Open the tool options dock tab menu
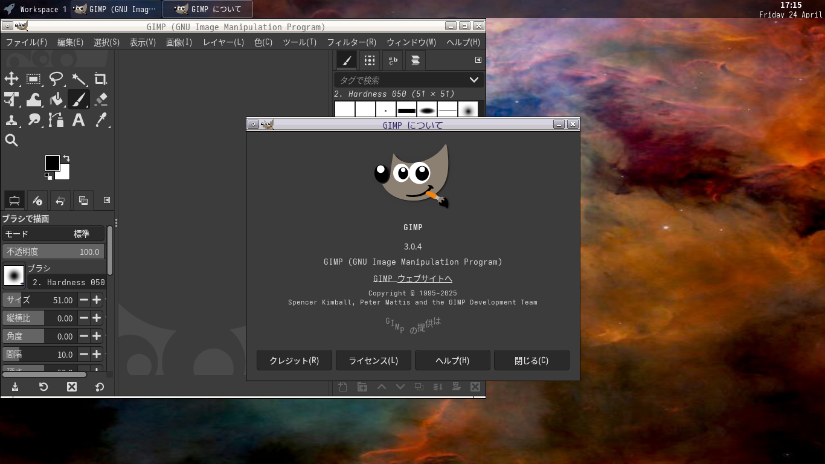 tap(107, 200)
